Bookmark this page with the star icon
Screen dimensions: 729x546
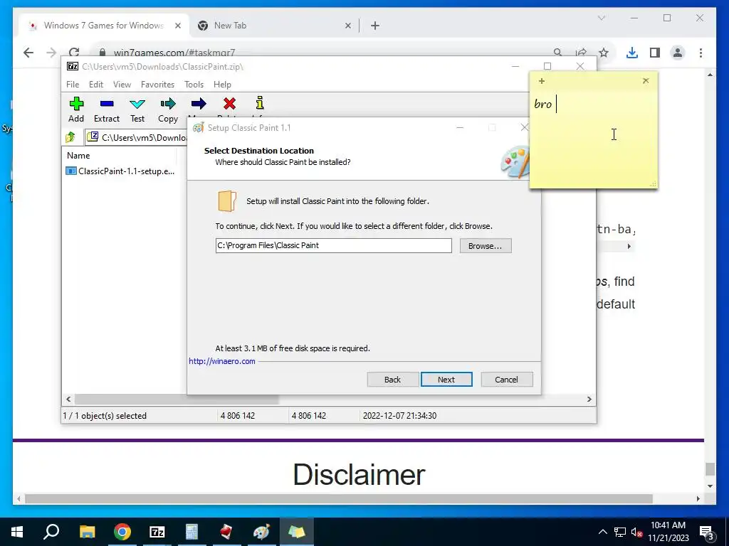point(604,53)
